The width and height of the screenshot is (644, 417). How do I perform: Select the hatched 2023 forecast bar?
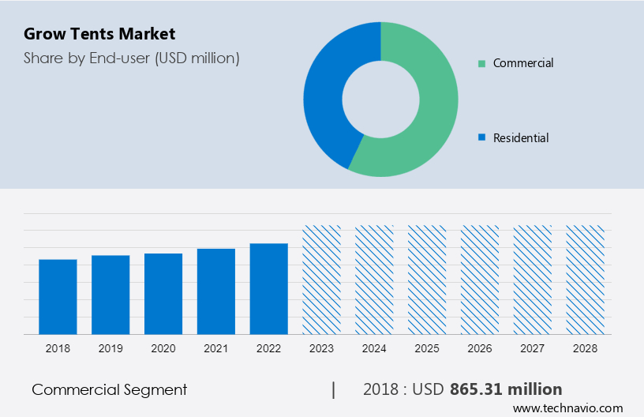(322, 280)
